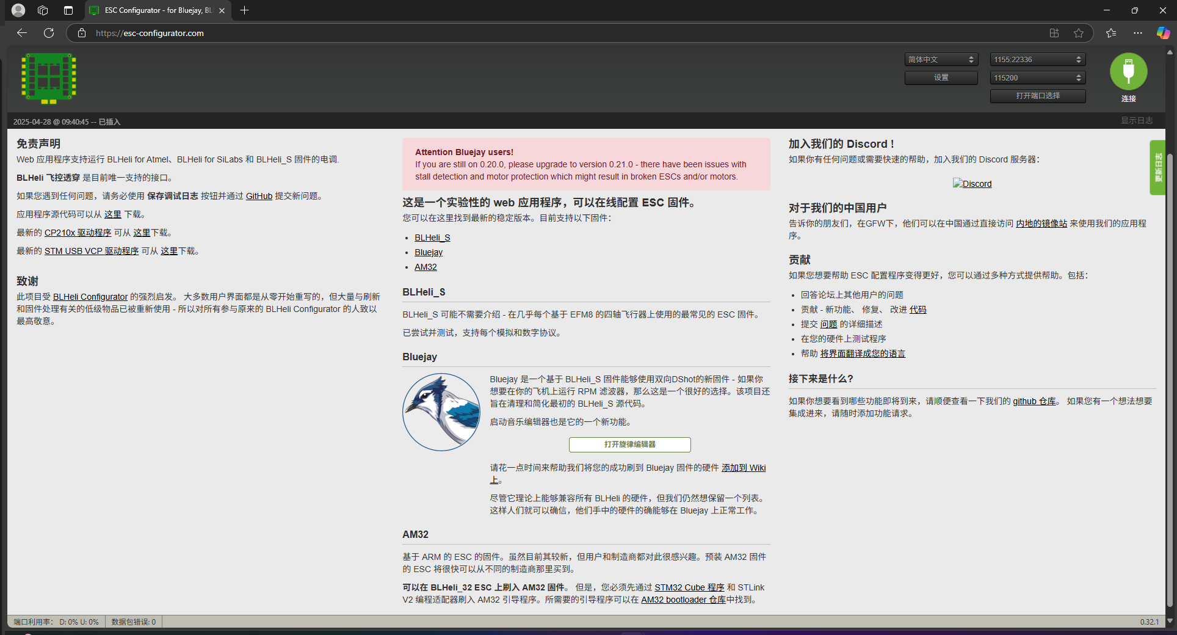Click the ESC Configurator chip logo
Screen dimensions: 1177x635
click(49, 78)
